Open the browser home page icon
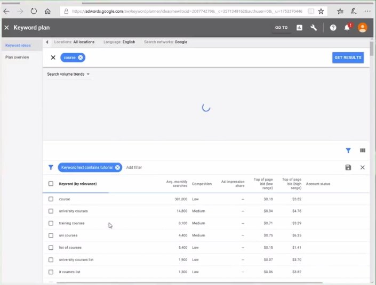Screen dimensions: 376x285 coord(47,11)
